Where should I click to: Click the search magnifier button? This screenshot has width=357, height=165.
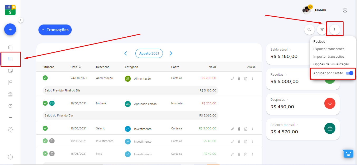click(309, 30)
